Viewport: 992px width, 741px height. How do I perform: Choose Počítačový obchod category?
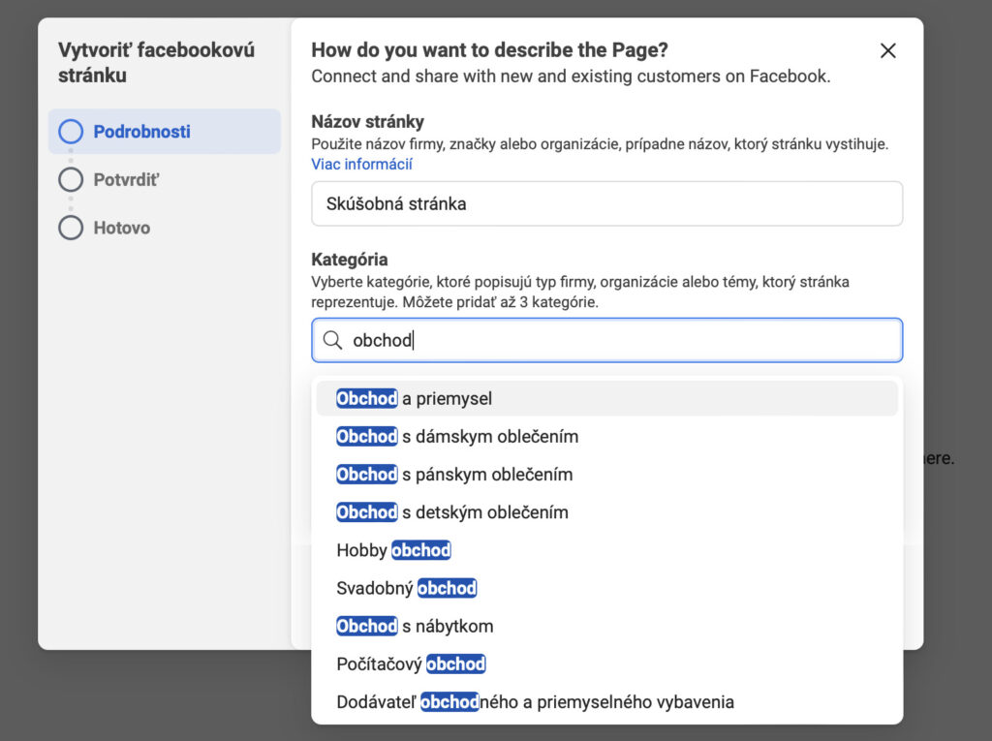pyautogui.click(x=606, y=664)
